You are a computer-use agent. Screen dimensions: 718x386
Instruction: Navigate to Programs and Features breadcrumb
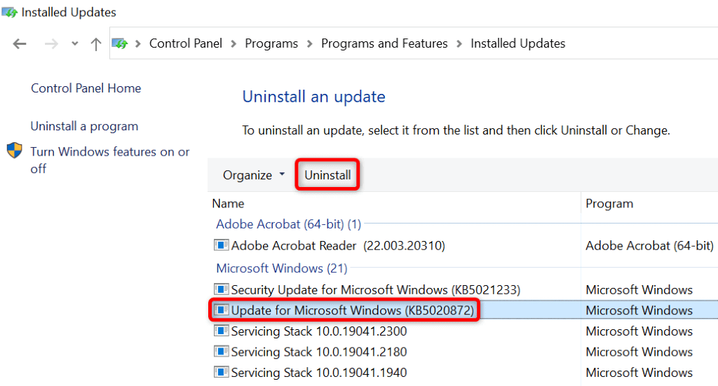pyautogui.click(x=384, y=43)
